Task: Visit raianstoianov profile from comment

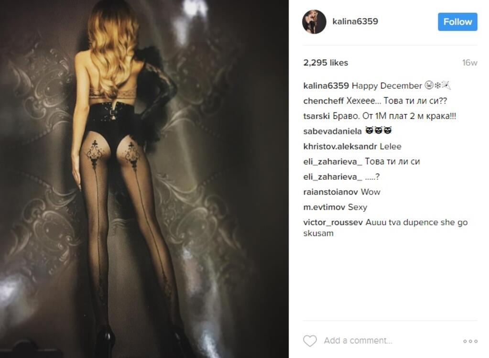Action: click(x=331, y=192)
